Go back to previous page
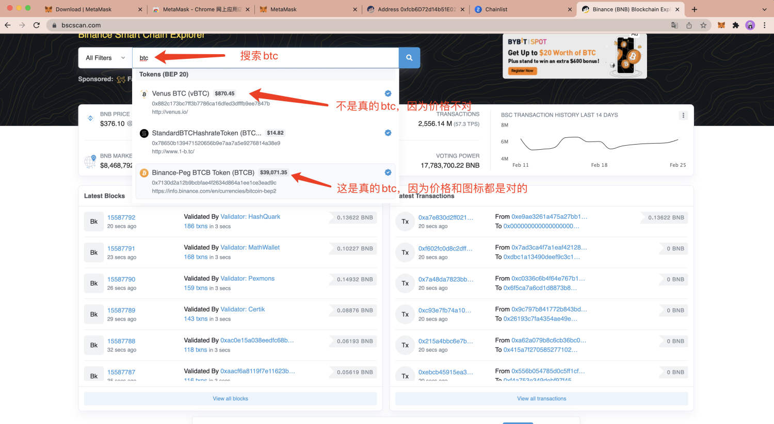 [x=8, y=25]
